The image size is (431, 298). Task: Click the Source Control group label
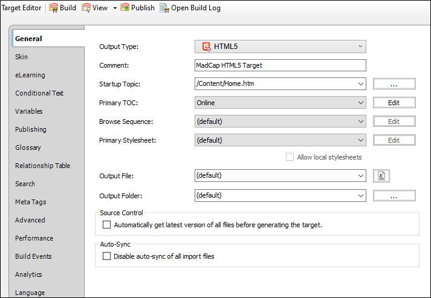pos(122,213)
